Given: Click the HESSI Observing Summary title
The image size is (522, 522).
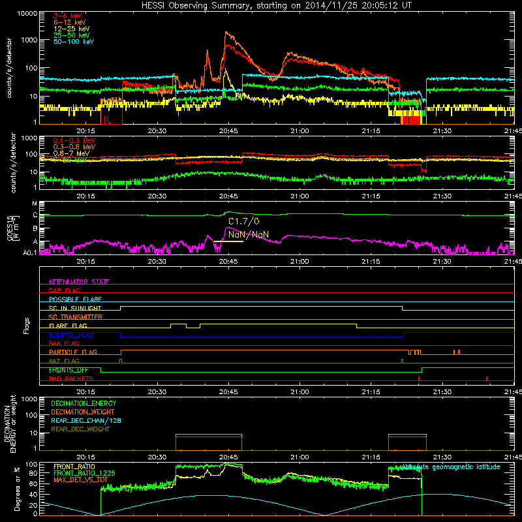Looking at the screenshot, I should (x=276, y=6).
